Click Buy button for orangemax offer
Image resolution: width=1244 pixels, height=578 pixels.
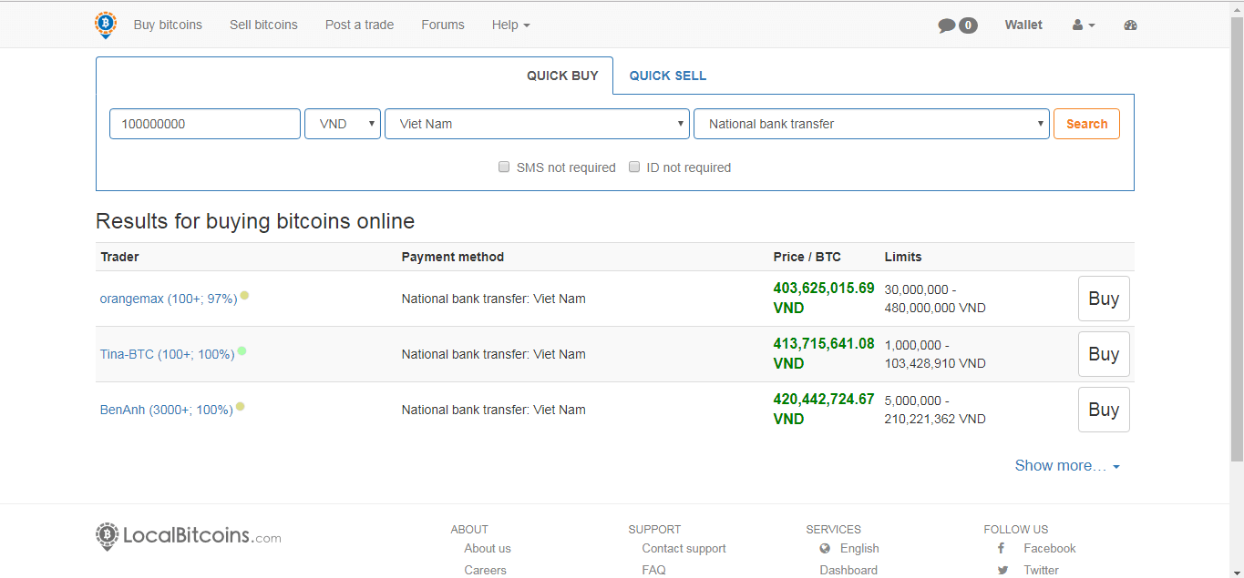pos(1104,299)
